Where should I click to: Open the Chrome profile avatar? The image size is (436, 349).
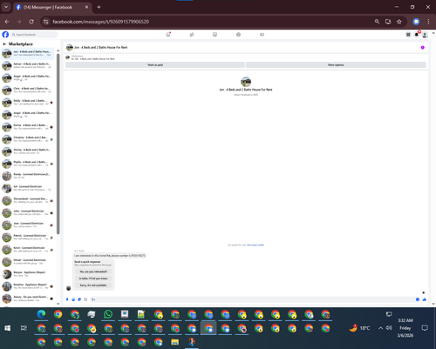[x=416, y=22]
